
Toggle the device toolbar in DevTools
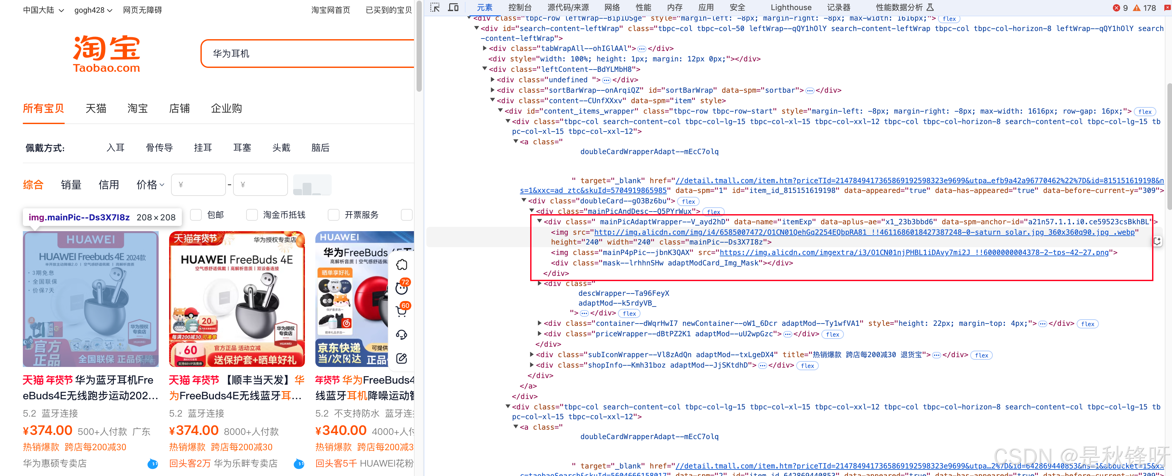(453, 7)
